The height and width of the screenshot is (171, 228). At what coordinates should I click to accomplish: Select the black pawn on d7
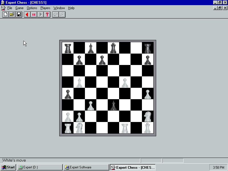coord(102,60)
